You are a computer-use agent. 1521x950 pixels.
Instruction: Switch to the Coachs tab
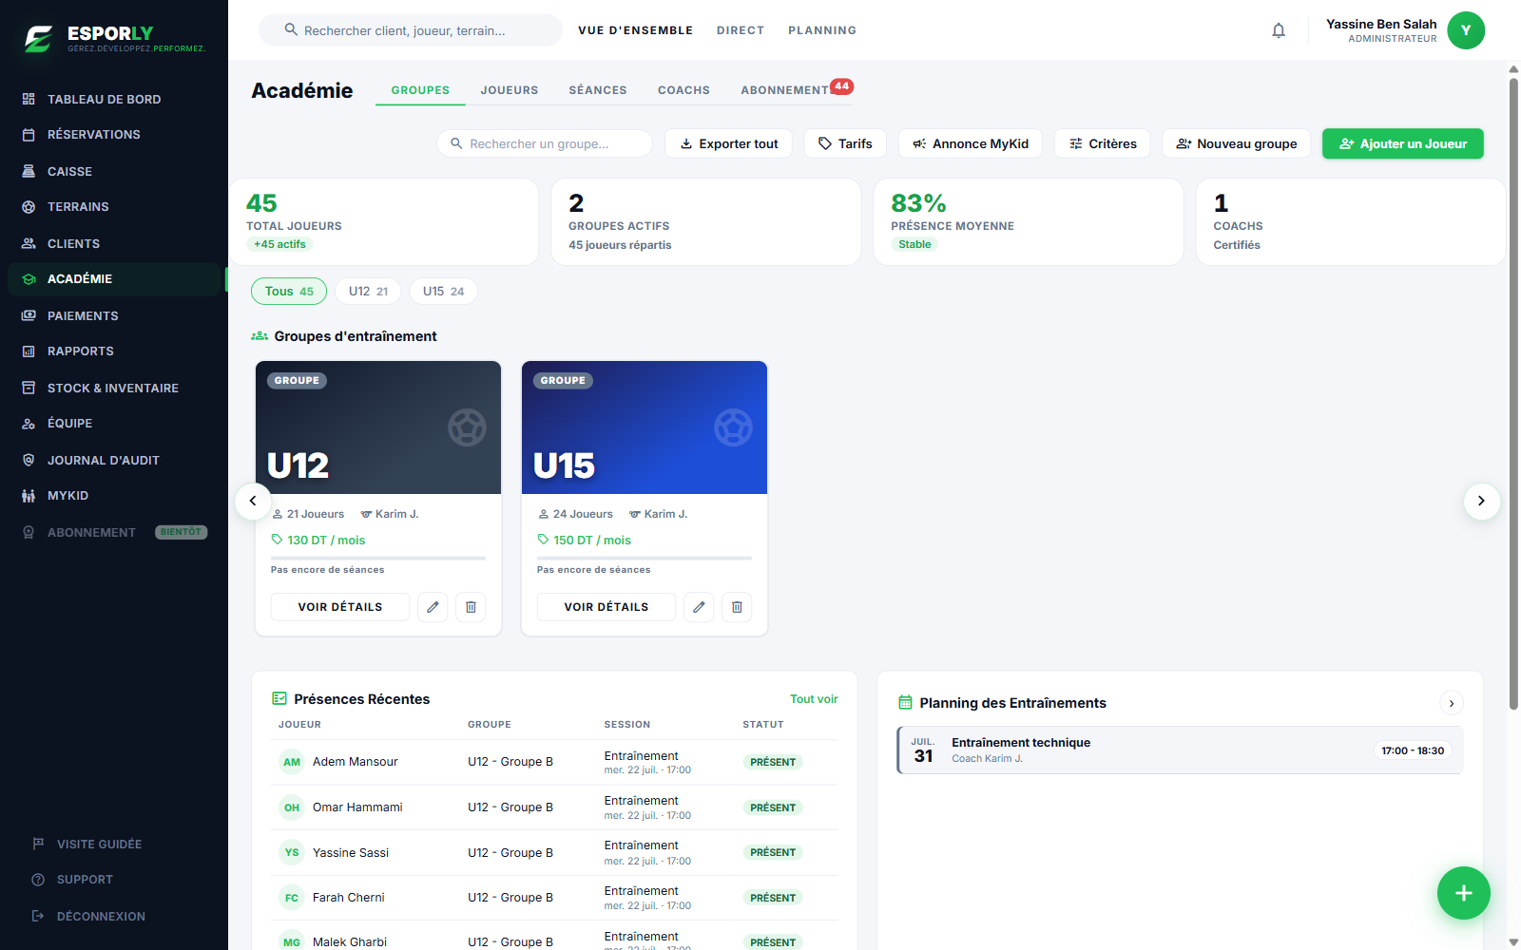click(x=683, y=90)
